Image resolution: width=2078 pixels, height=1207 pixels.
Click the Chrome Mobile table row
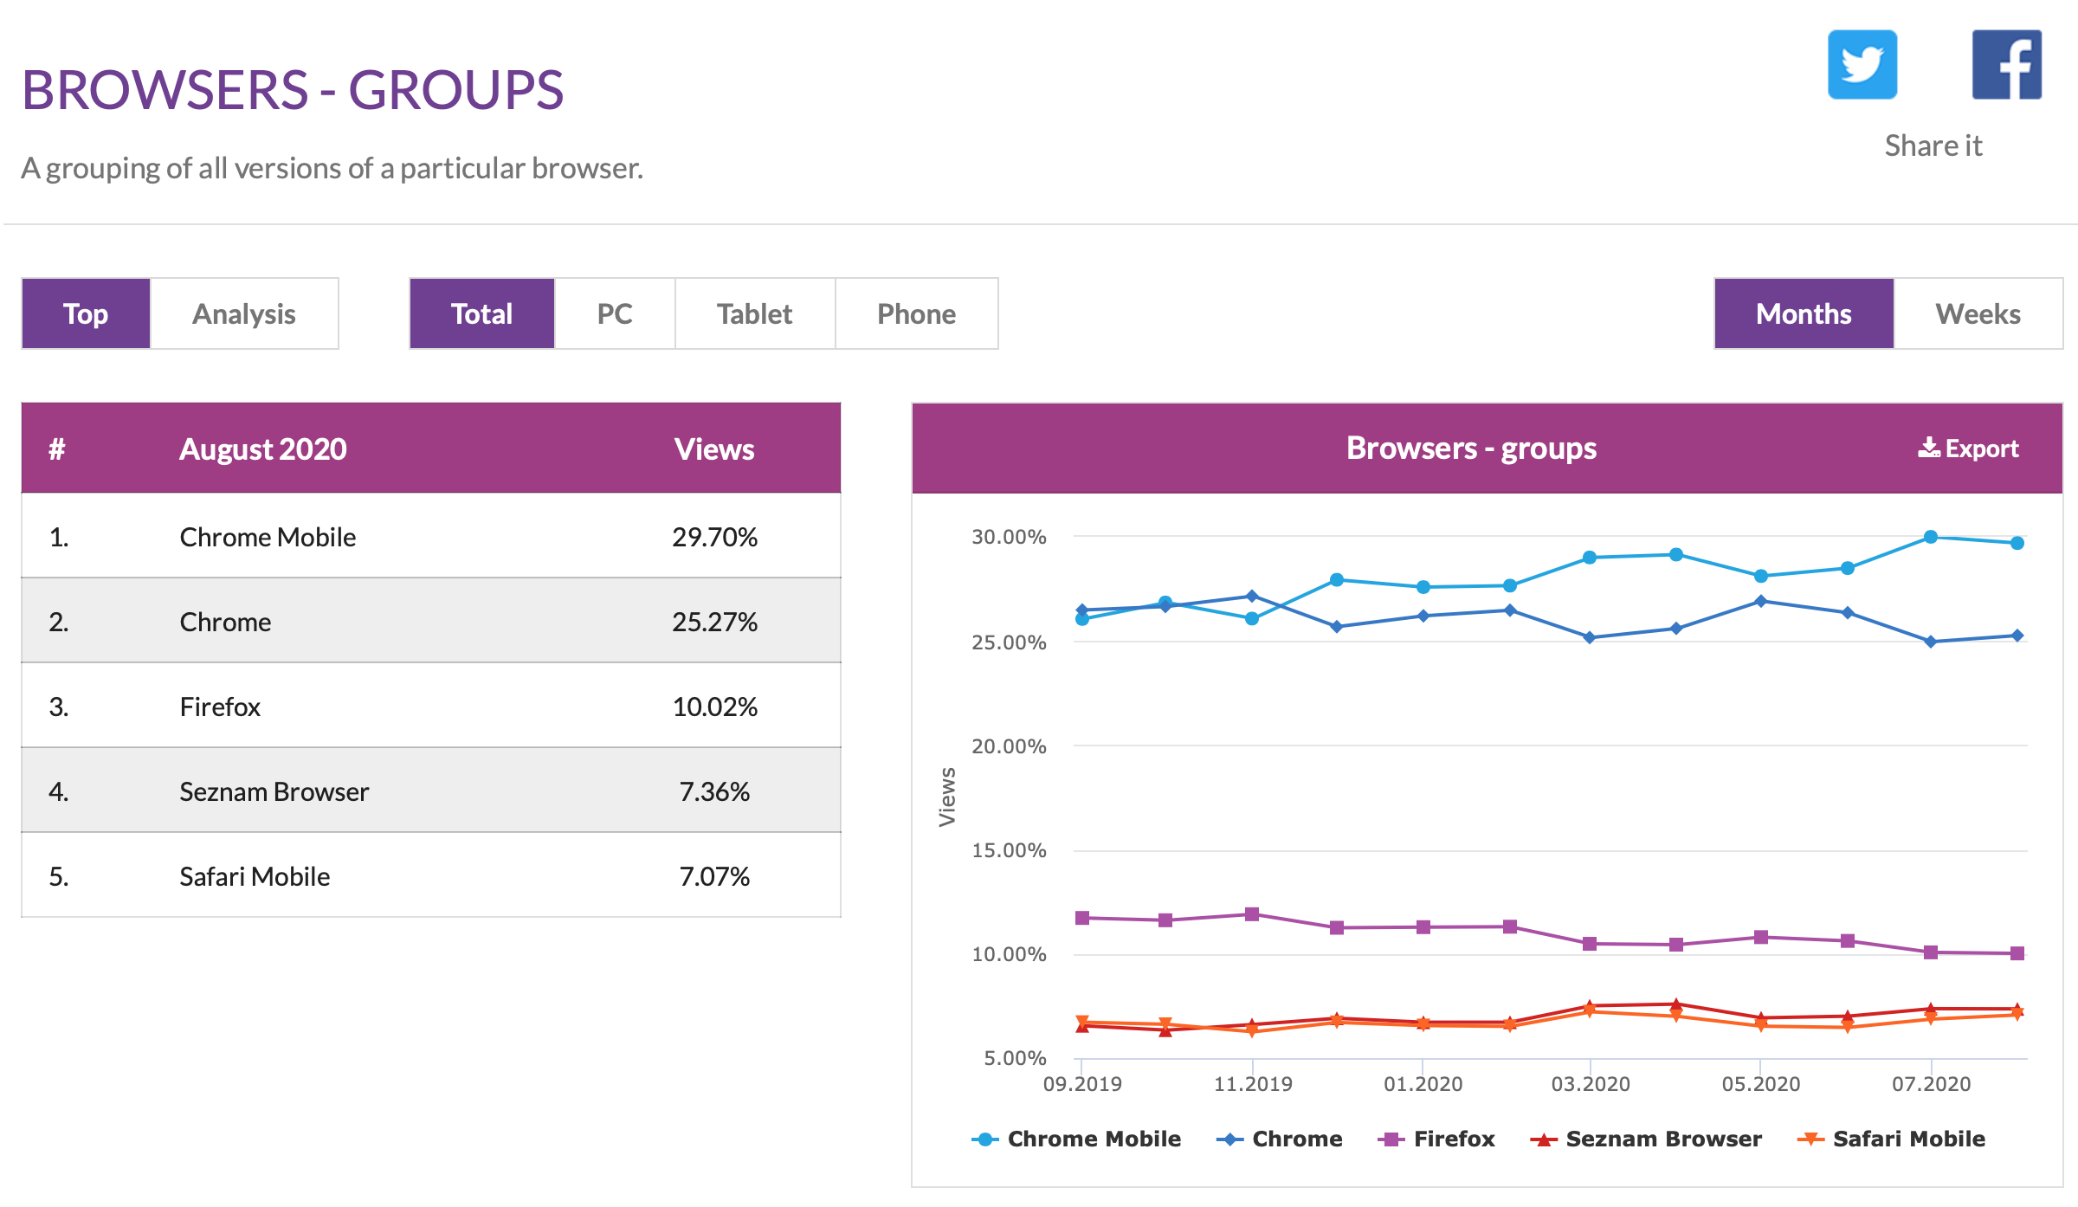point(430,537)
